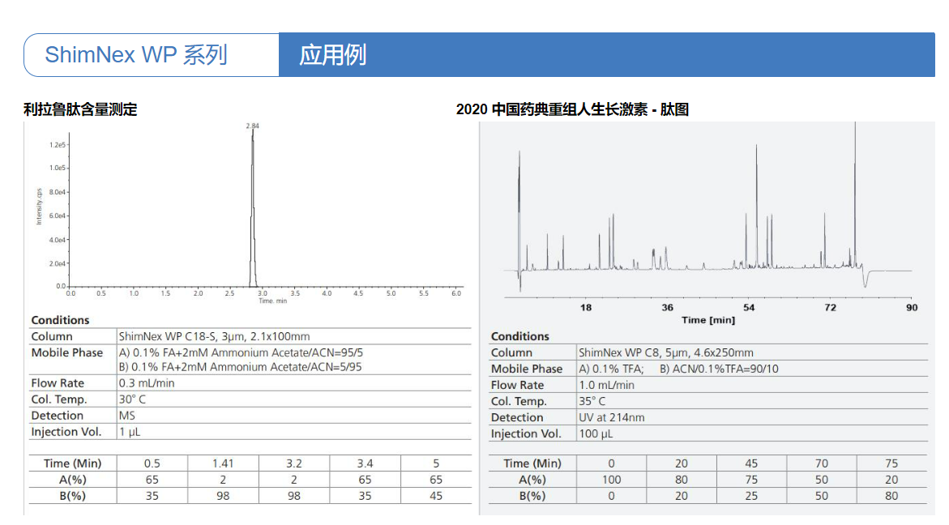Click the 2.84 peak label on chromatogram

point(253,126)
